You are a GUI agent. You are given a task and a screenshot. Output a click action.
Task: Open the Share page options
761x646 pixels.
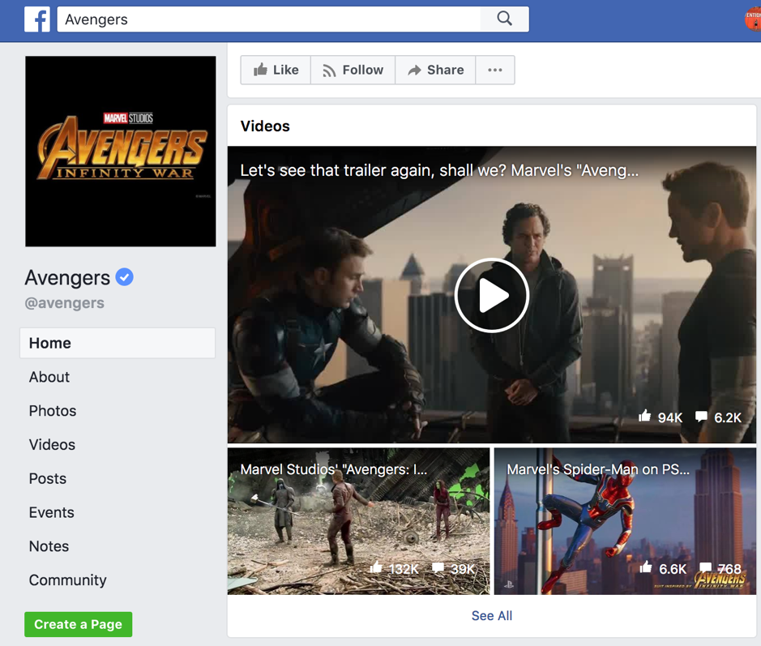click(x=435, y=71)
